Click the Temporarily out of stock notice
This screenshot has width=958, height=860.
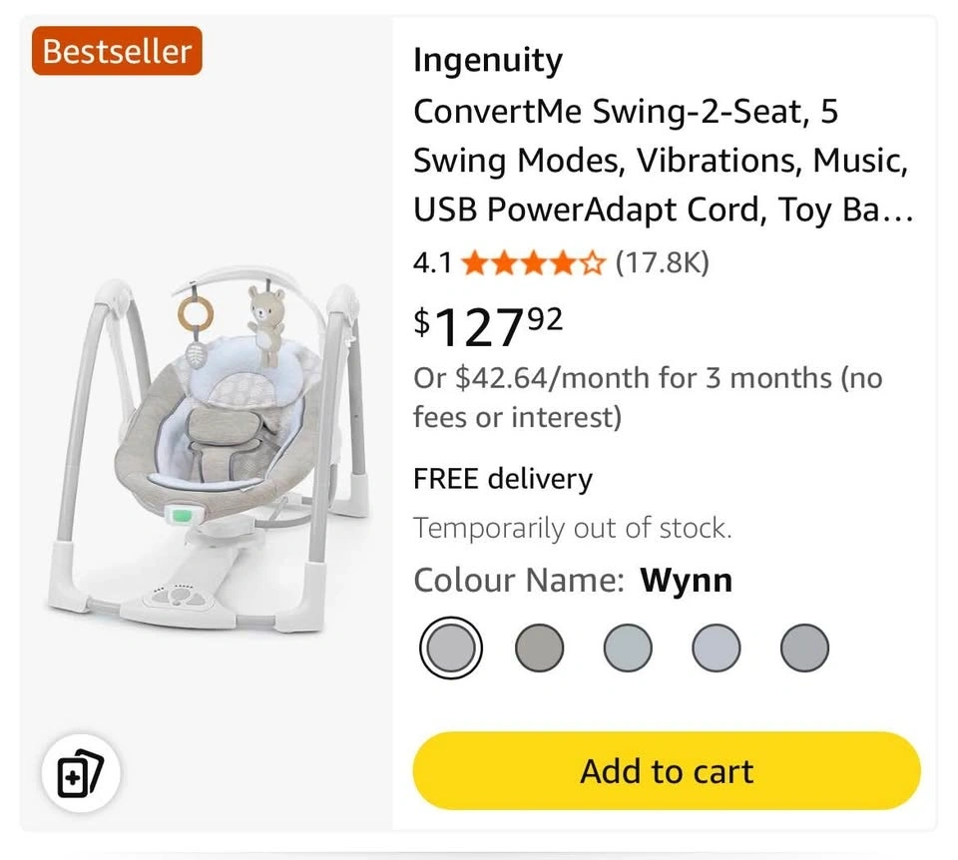tap(573, 528)
